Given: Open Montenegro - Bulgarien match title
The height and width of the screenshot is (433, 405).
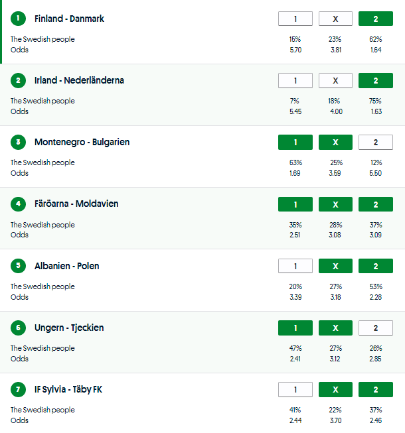Looking at the screenshot, I should pos(82,142).
